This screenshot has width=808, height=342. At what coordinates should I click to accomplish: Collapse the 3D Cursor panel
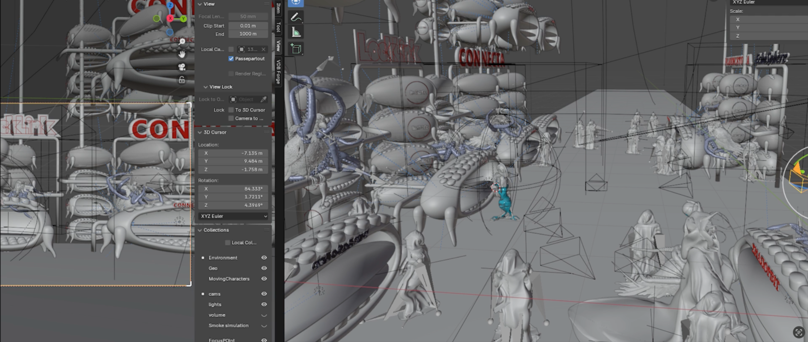click(x=200, y=132)
